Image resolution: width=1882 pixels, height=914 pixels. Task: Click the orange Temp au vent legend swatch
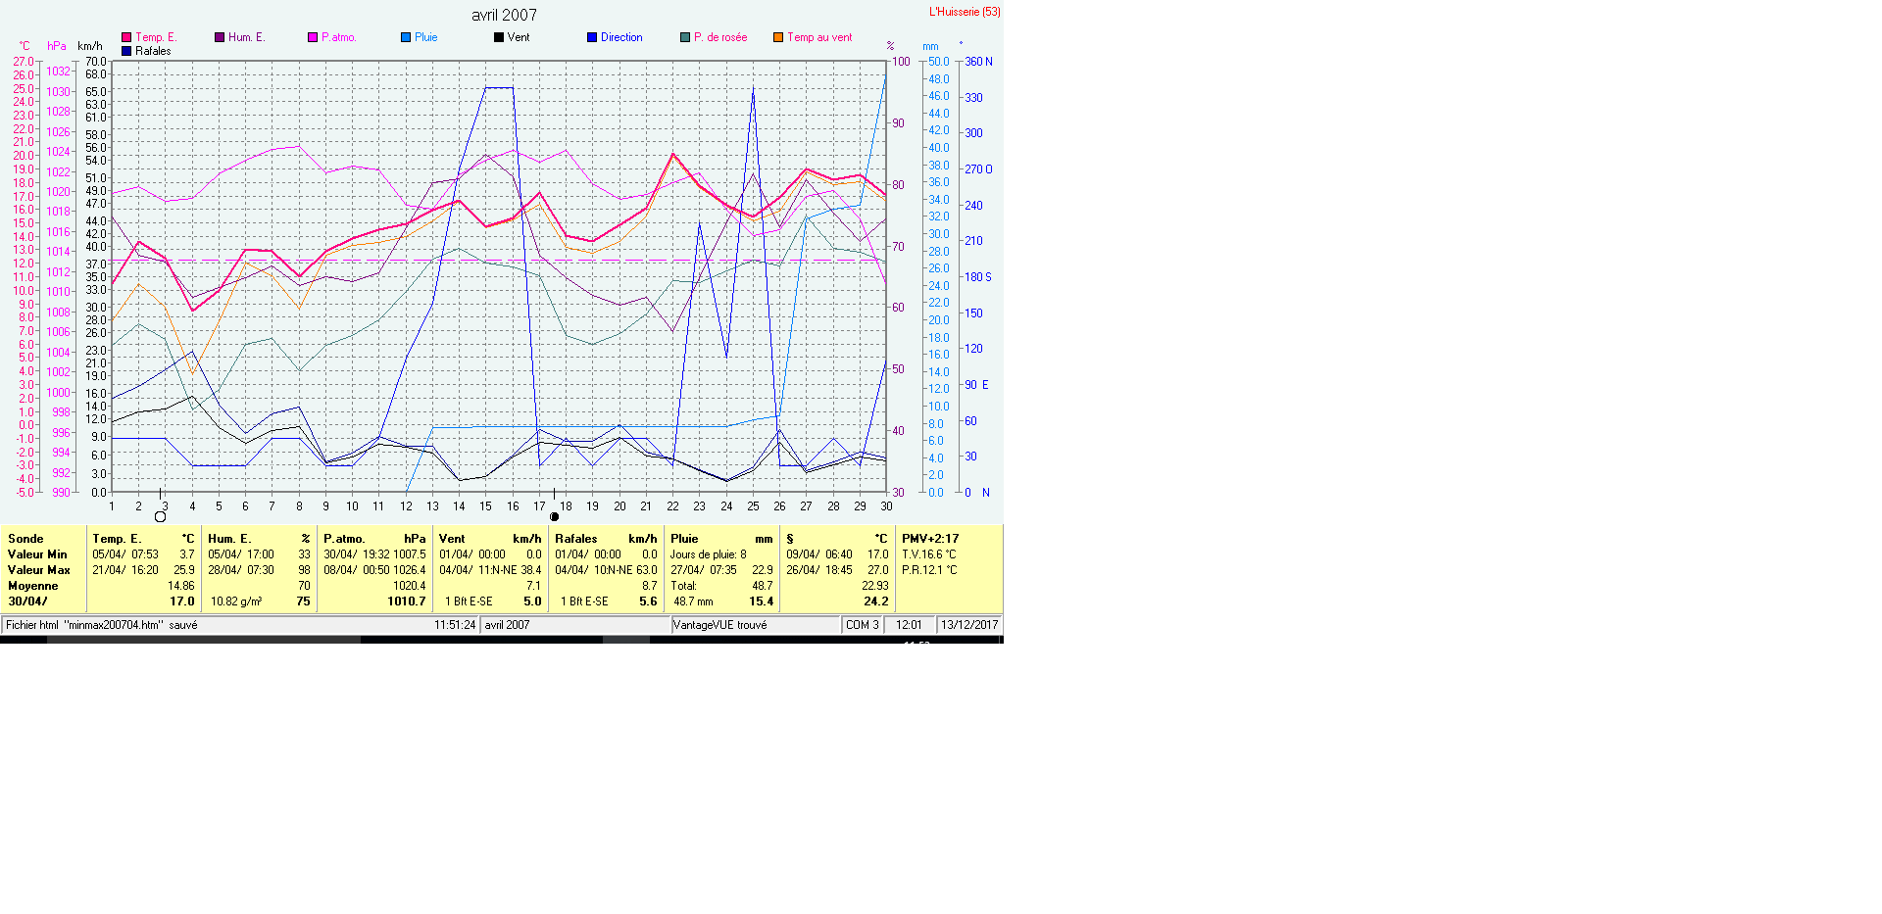778,37
